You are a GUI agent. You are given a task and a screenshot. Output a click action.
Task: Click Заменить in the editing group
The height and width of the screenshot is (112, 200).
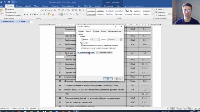click(160, 12)
